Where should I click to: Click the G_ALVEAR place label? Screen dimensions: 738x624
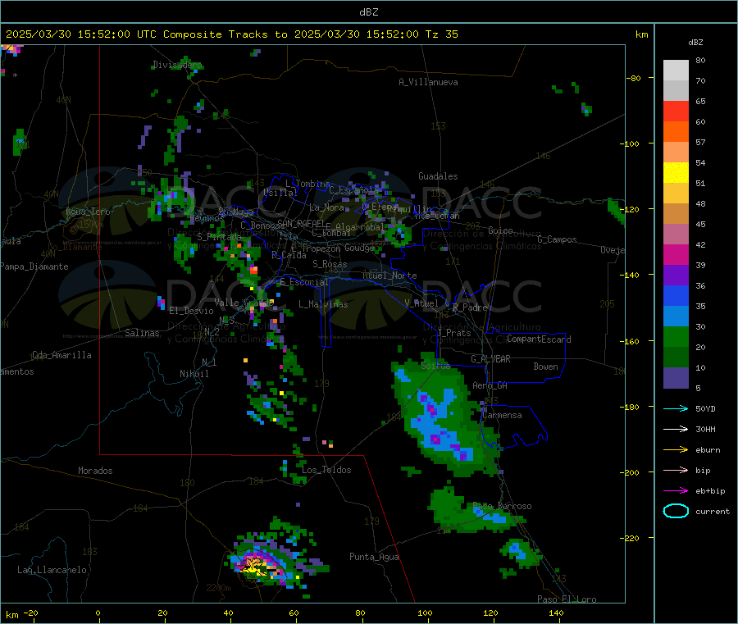tap(490, 359)
